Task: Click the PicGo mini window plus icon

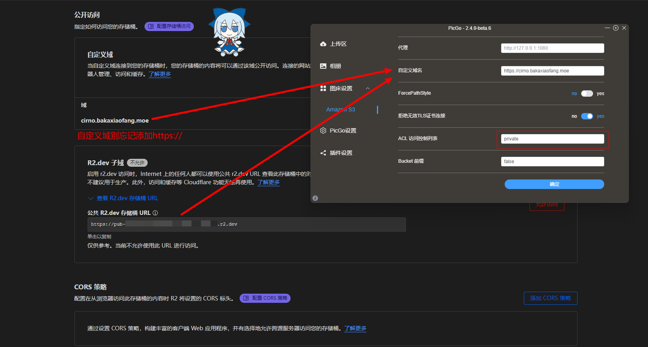Action: [x=616, y=28]
